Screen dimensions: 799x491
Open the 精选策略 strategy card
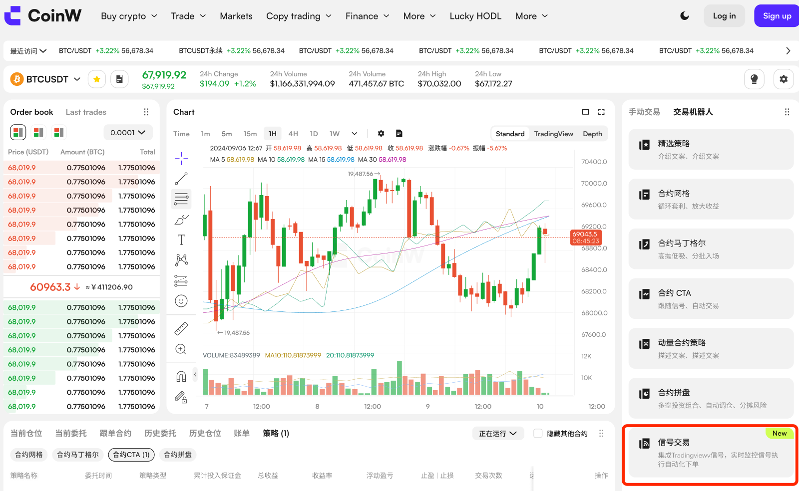(x=711, y=149)
